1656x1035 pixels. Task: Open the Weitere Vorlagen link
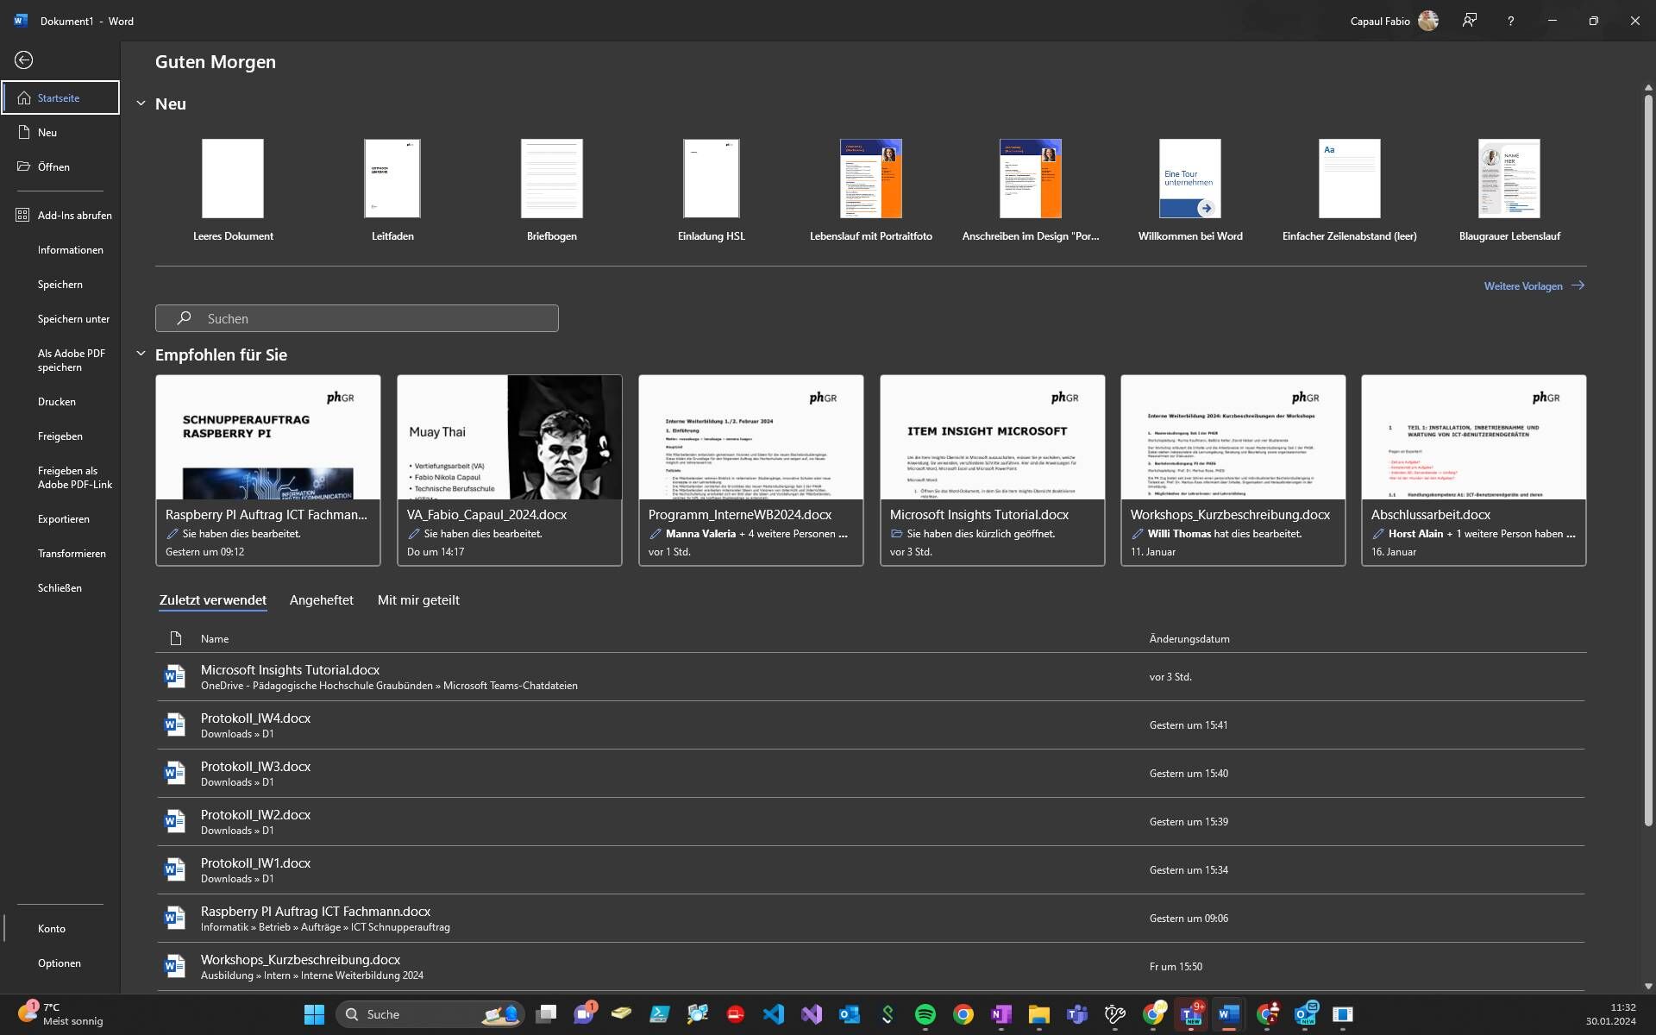pyautogui.click(x=1534, y=285)
